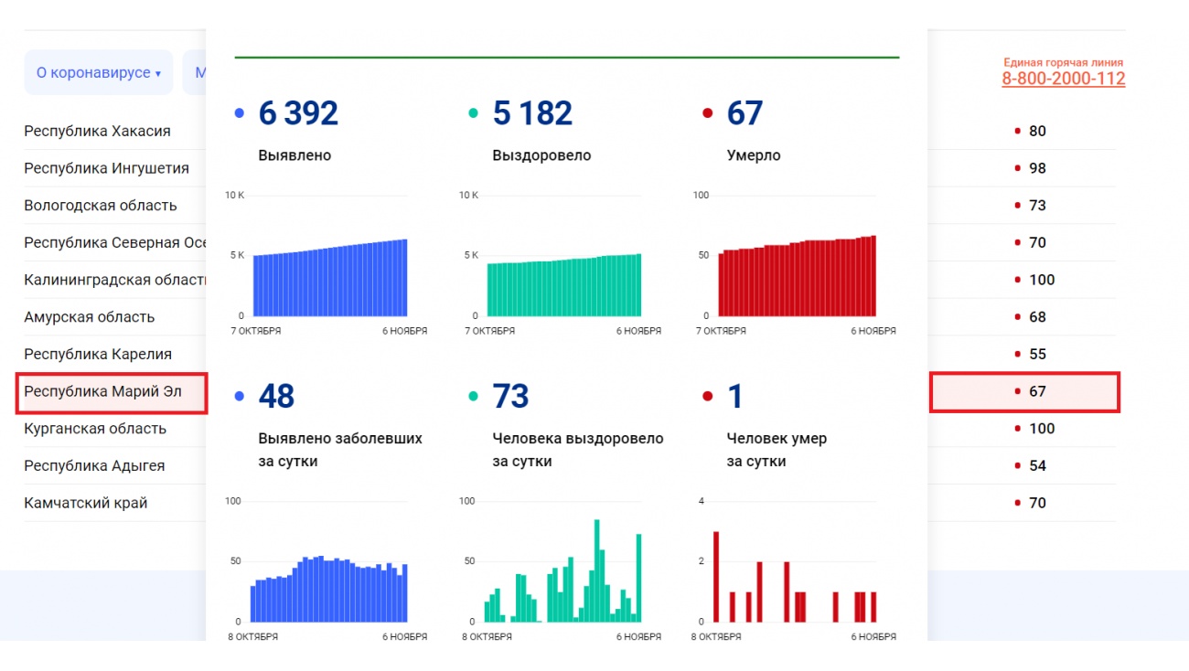This screenshot has width=1189, height=671.
Task: Click the green dot beside 5 182
Action: coord(474,113)
